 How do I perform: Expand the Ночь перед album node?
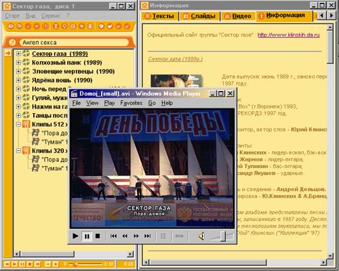pos(18,89)
